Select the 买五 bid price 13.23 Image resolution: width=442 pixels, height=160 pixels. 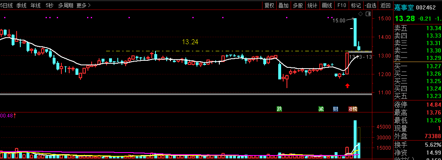pyautogui.click(x=434, y=96)
